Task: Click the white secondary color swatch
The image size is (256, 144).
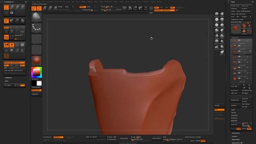Action: 39,83
